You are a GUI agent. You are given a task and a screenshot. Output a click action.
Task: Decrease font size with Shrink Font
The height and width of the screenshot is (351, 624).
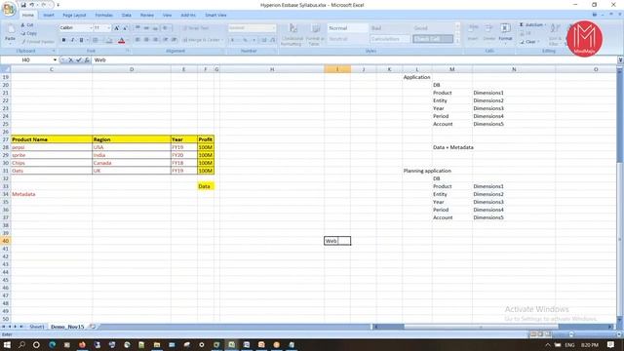pos(126,28)
